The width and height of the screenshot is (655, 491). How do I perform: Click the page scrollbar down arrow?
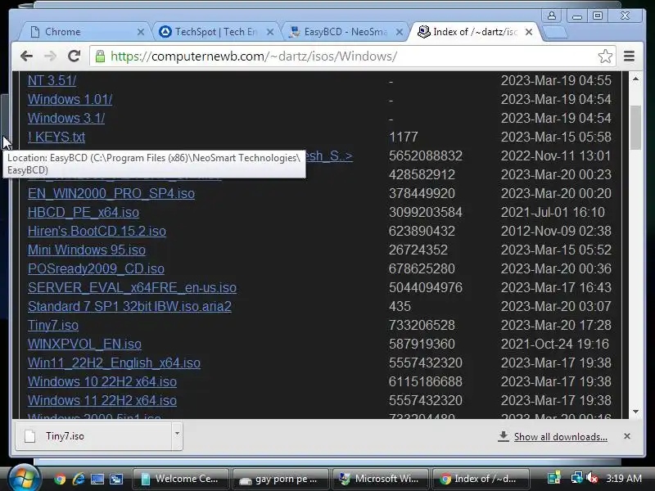635,412
